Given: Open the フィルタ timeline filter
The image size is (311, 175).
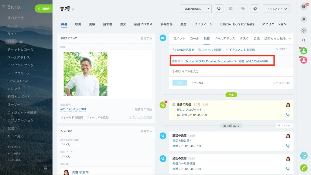Looking at the screenshot, I should (284, 125).
